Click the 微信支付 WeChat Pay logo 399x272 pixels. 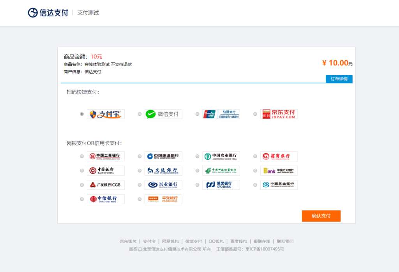[163, 114]
